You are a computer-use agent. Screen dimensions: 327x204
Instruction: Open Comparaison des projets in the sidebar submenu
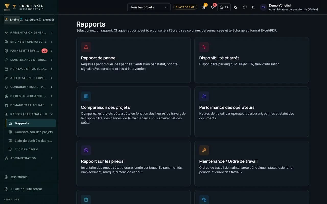[x=31, y=132]
